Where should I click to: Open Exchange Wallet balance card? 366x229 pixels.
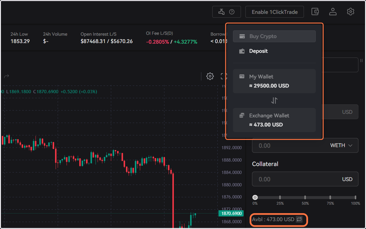(x=274, y=120)
